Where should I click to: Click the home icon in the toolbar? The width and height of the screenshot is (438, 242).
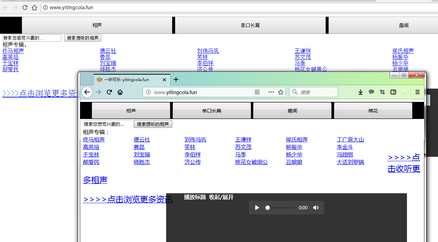pyautogui.click(x=120, y=92)
